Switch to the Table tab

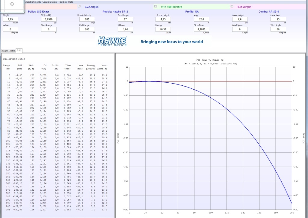pos(12,51)
